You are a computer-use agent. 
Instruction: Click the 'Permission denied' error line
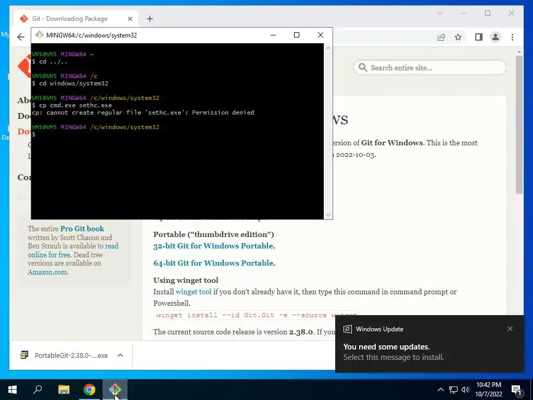[x=143, y=113]
